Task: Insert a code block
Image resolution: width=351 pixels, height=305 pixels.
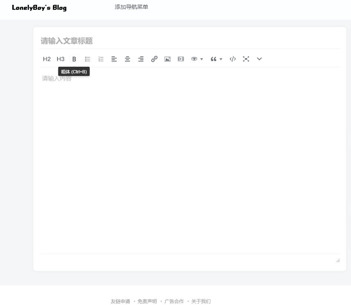Action: coord(233,59)
